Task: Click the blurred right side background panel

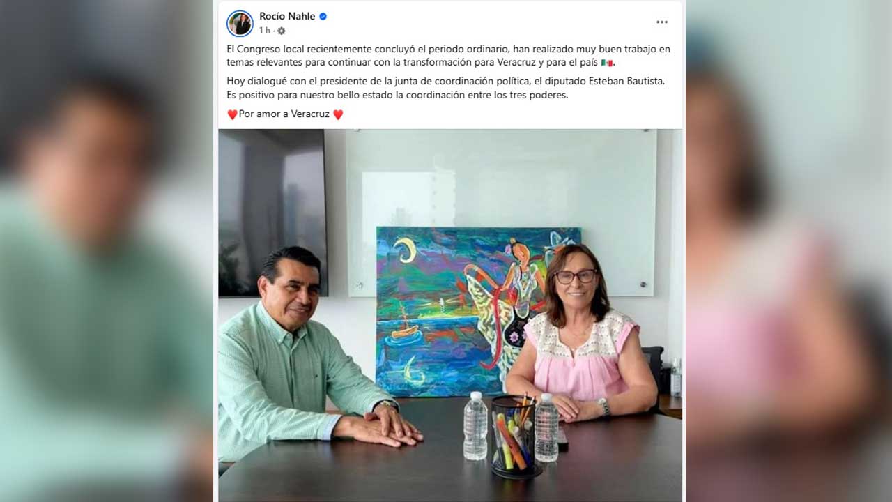Action: pos(789,251)
